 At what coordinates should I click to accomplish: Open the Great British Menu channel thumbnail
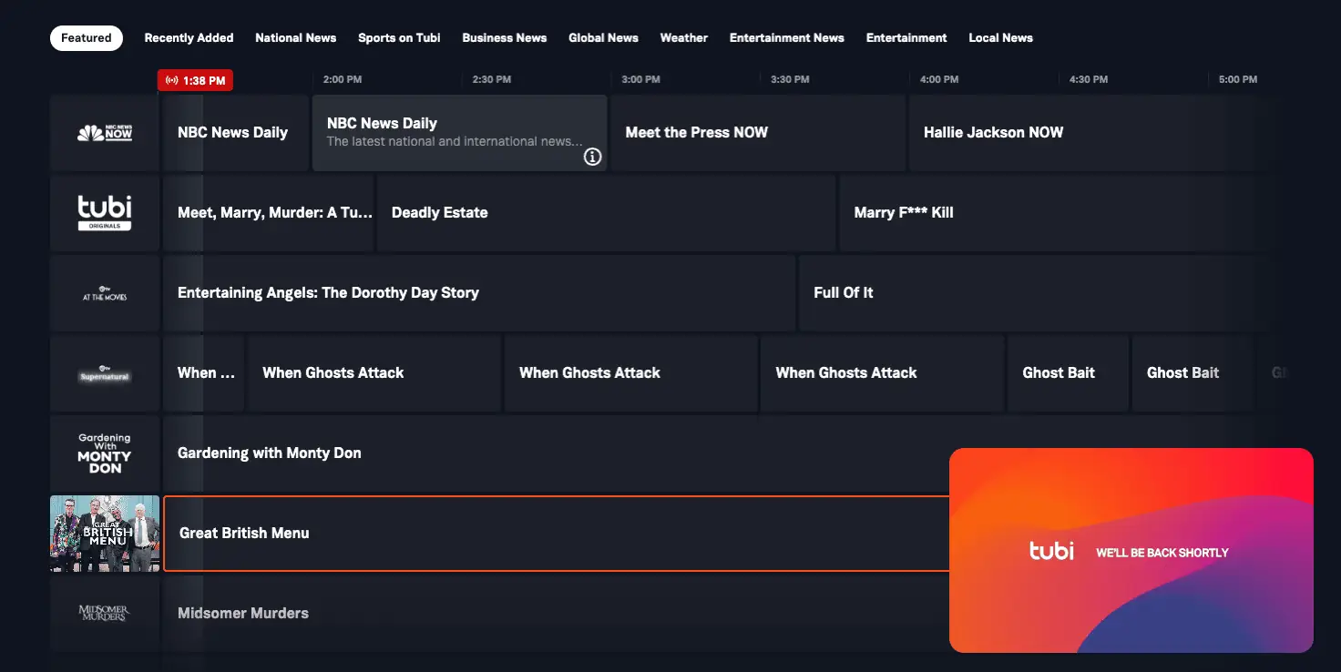click(105, 534)
